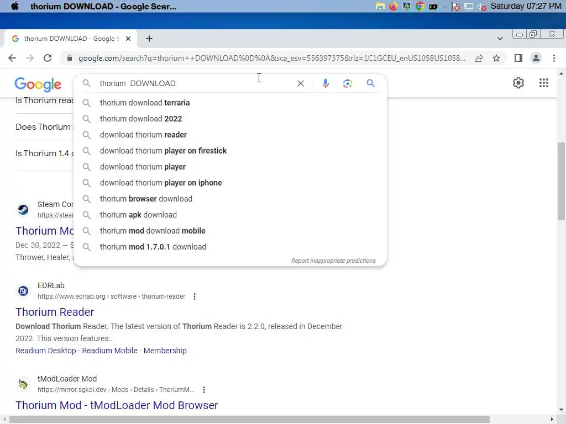Click the horizontal scrollbar thumb
The image size is (566, 424).
249,420
